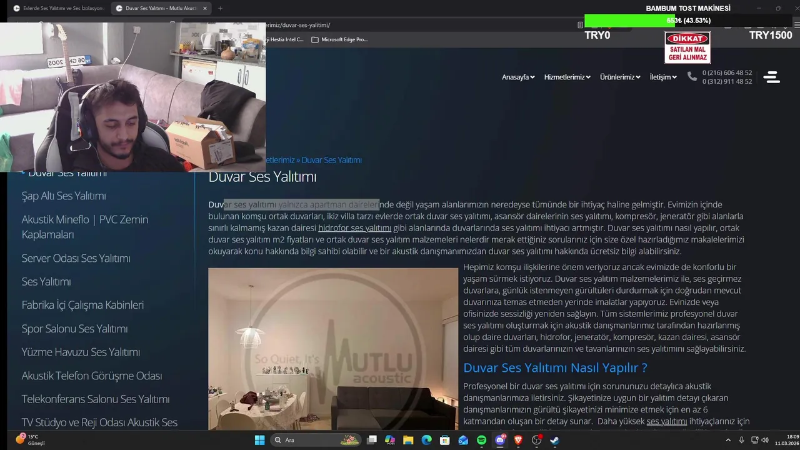
Task: Open the weather widget showing 15°C
Action: [30, 440]
